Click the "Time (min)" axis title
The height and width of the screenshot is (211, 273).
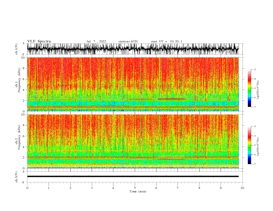click(138, 191)
